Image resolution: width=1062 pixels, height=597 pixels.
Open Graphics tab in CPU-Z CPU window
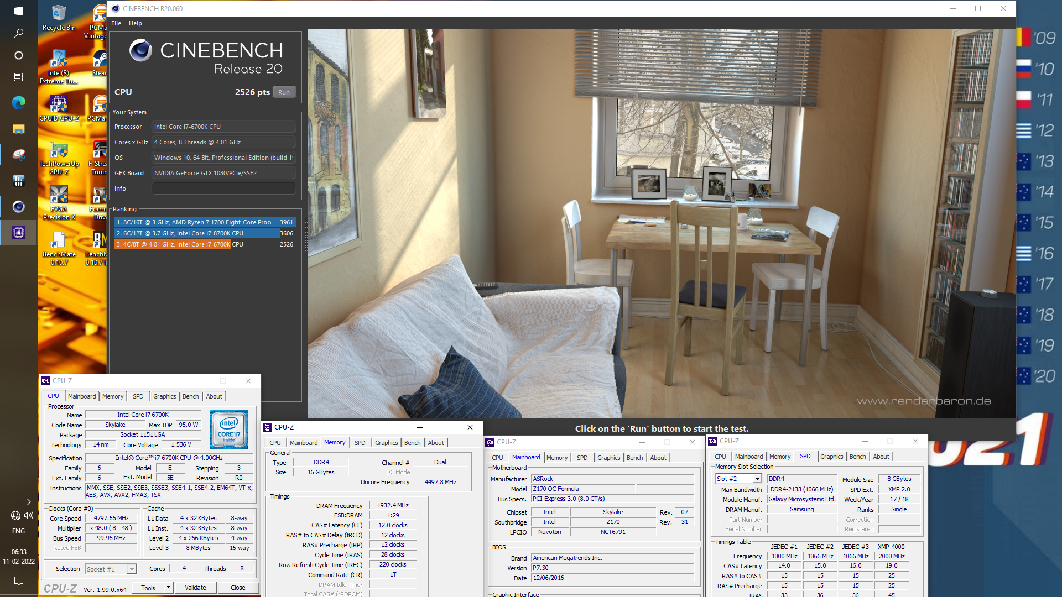[165, 396]
